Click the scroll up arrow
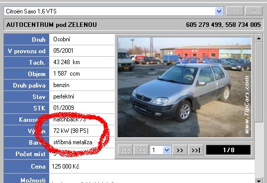Image resolution: width=267 pixels, height=183 pixels. (x=259, y=38)
